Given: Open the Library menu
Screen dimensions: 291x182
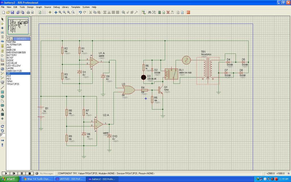Looking at the screenshot, I should point(65,7).
